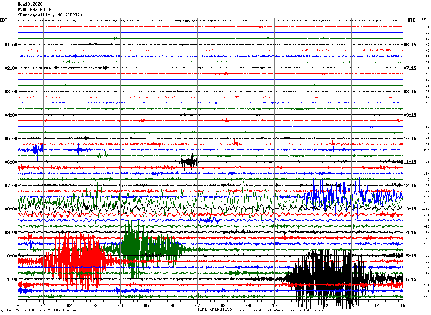Click the 11:15 UTC time label
431x315 pixels.
pos(410,162)
